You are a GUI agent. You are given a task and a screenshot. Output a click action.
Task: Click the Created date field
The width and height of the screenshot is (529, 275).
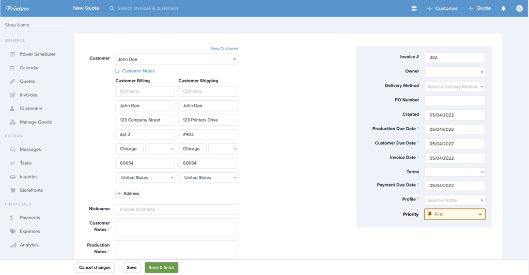[455, 115]
